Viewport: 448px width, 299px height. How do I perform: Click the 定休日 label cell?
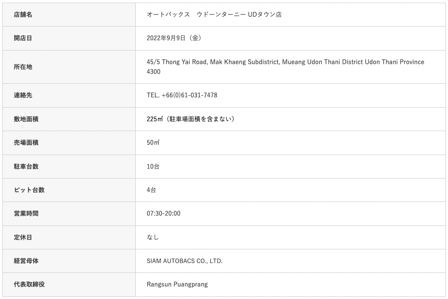(x=23, y=237)
